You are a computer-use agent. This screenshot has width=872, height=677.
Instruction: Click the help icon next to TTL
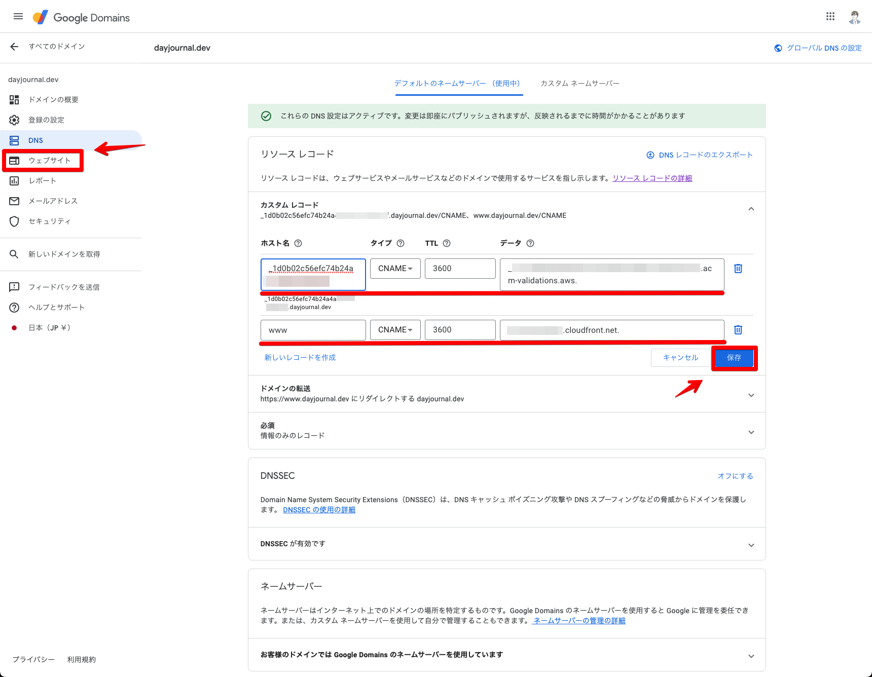coord(447,243)
